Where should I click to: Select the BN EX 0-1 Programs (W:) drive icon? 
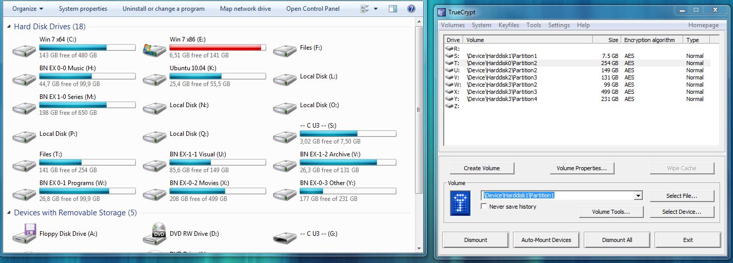tap(24, 194)
